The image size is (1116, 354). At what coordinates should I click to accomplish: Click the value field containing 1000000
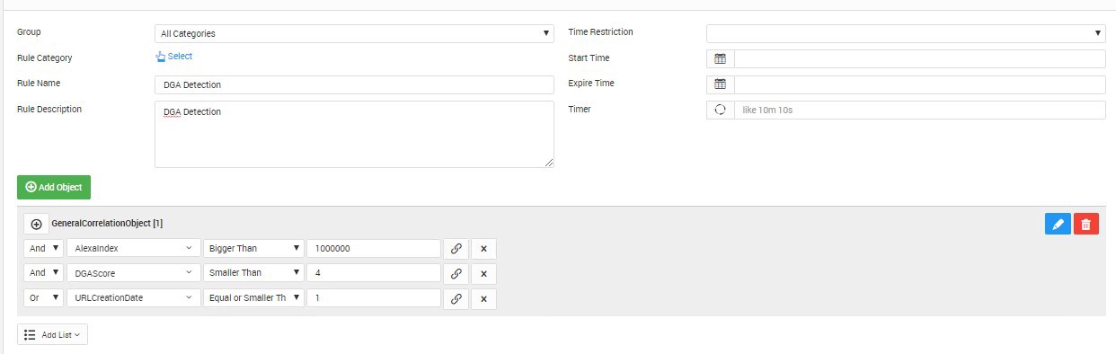pos(374,248)
